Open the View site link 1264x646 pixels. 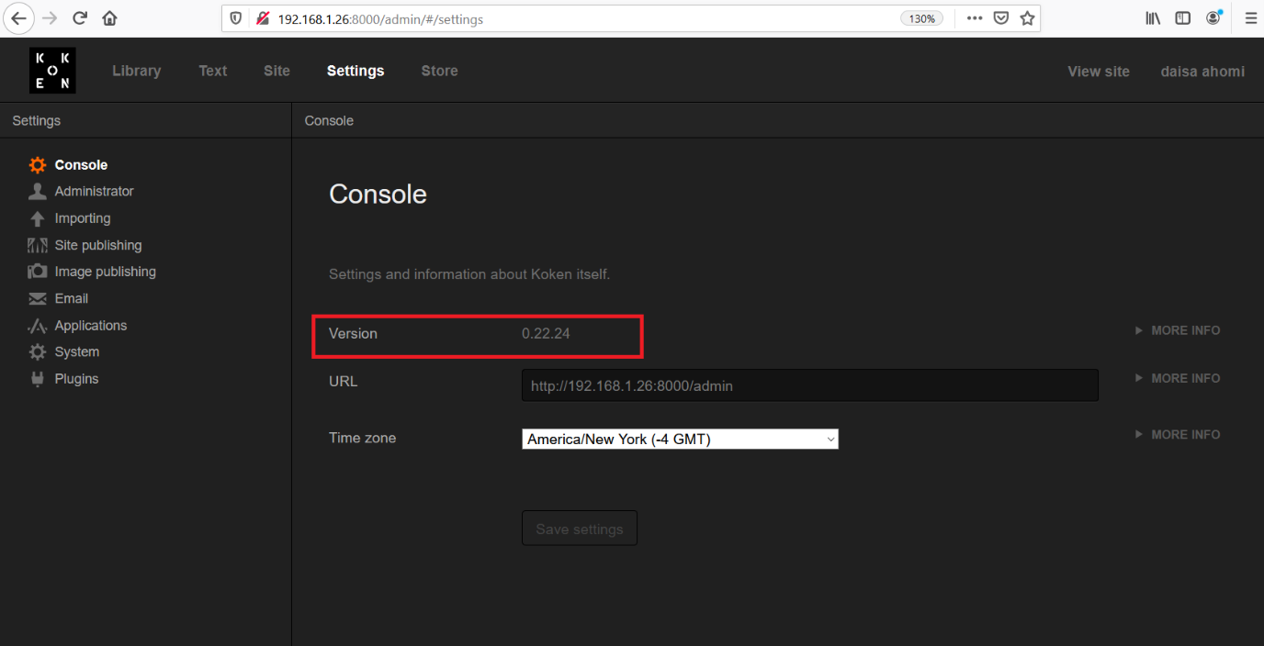coord(1098,71)
